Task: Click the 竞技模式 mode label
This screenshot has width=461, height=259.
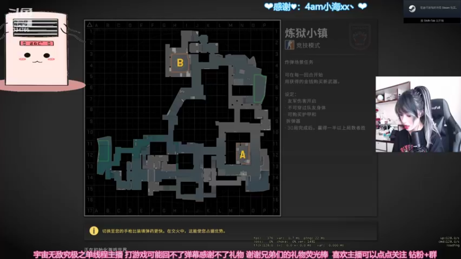Action: pyautogui.click(x=308, y=45)
